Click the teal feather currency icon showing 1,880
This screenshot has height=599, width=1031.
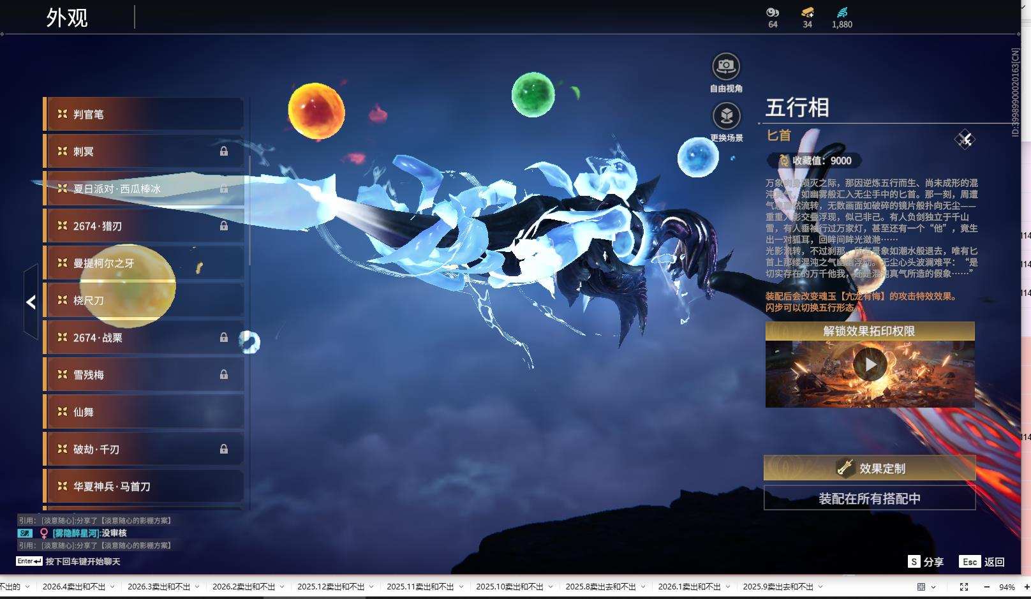(x=842, y=12)
